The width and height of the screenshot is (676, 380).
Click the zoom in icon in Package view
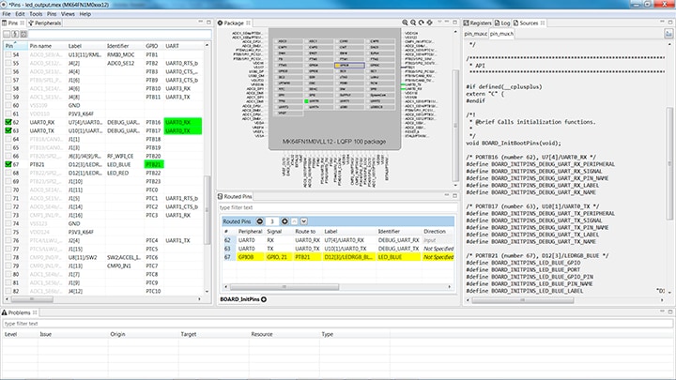pos(403,22)
